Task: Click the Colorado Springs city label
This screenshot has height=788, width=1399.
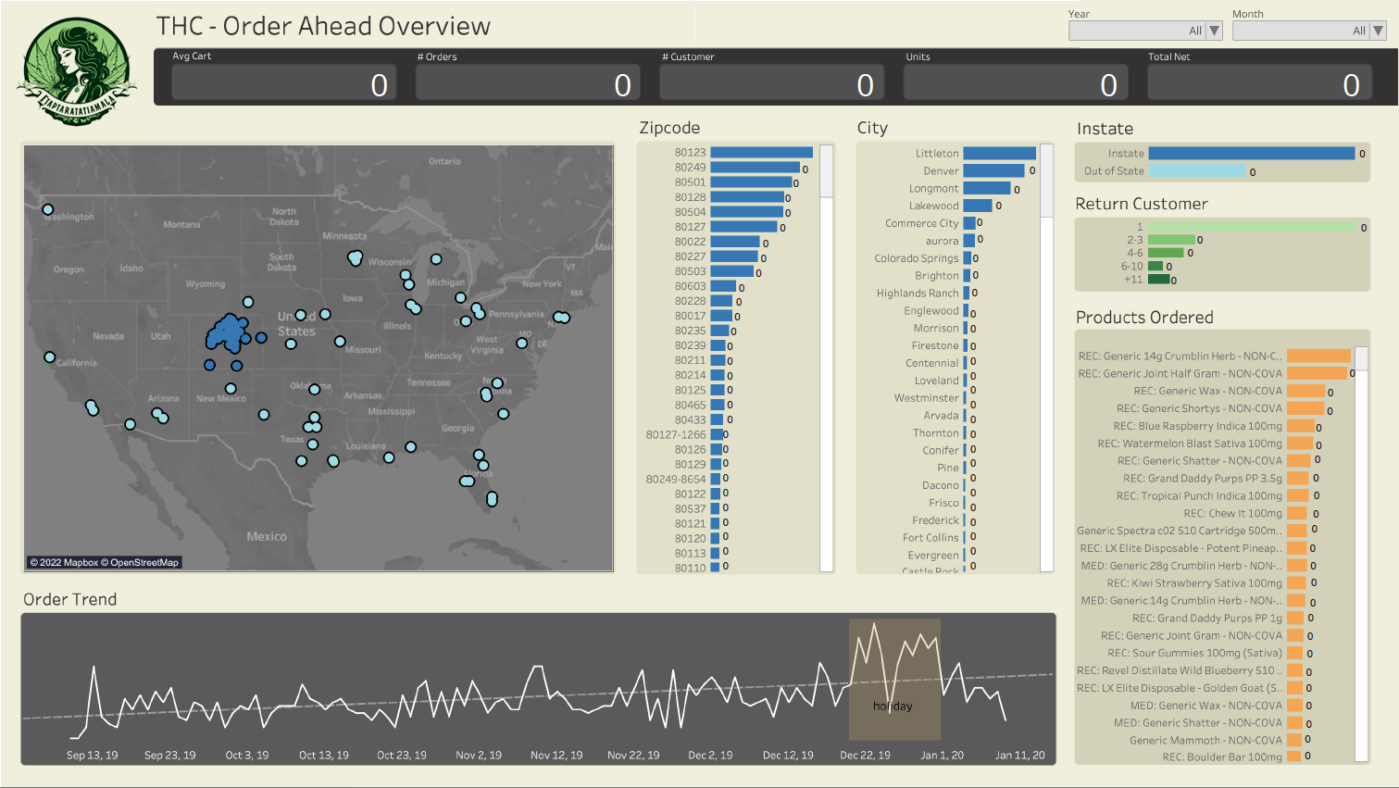Action: 917,258
